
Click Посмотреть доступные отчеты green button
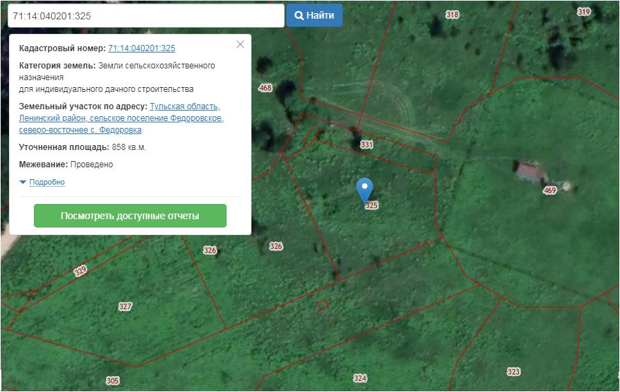click(x=130, y=216)
